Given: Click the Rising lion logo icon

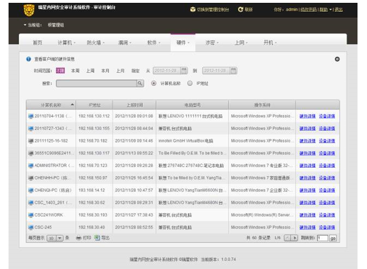Looking at the screenshot, I should (x=29, y=9).
